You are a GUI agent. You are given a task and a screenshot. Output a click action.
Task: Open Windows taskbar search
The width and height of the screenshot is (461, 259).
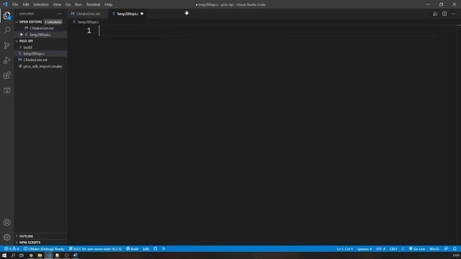13,255
